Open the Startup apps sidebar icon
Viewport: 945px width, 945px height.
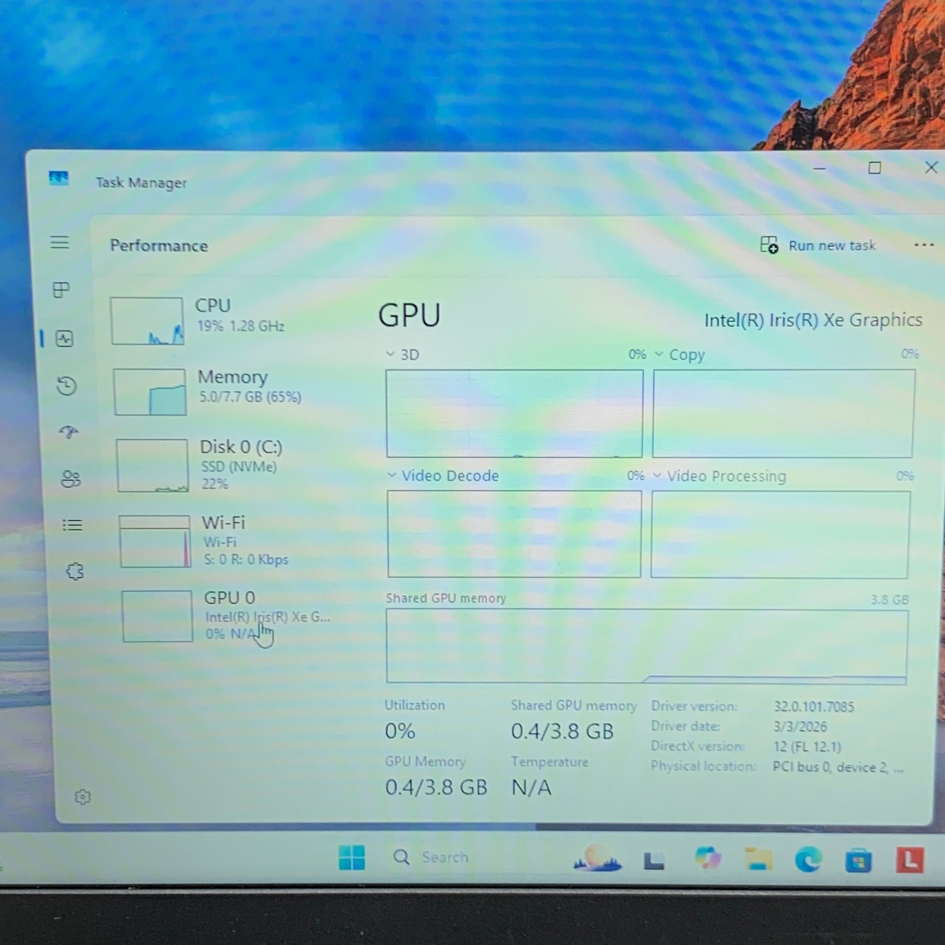tap(69, 432)
